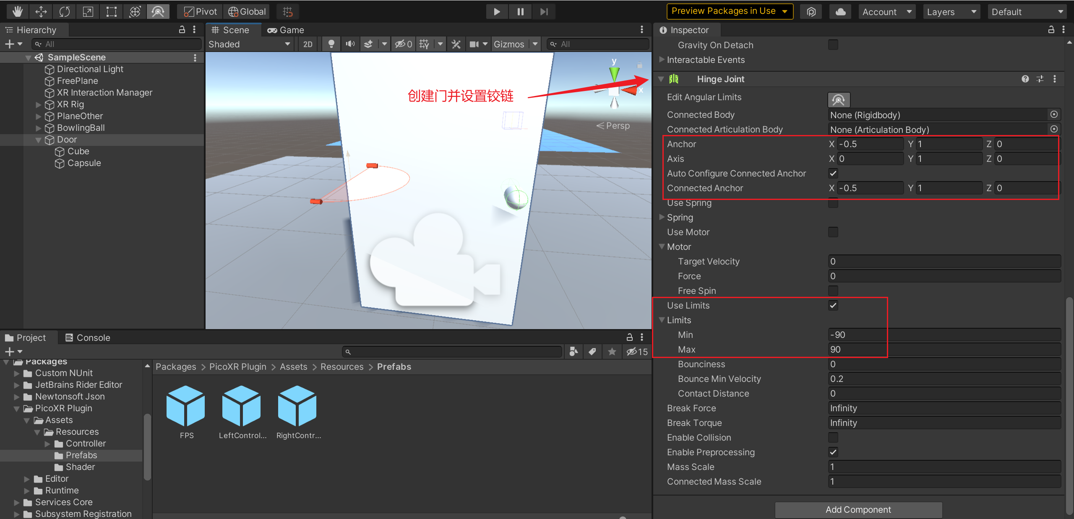This screenshot has height=519, width=1074.
Task: Open Hinge Joint help icon
Action: pos(1025,79)
